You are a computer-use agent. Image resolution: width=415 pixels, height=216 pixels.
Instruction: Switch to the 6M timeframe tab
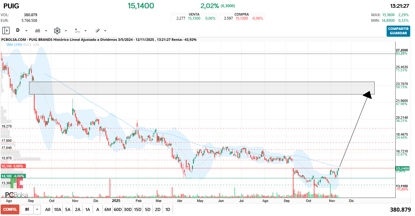click(108, 209)
